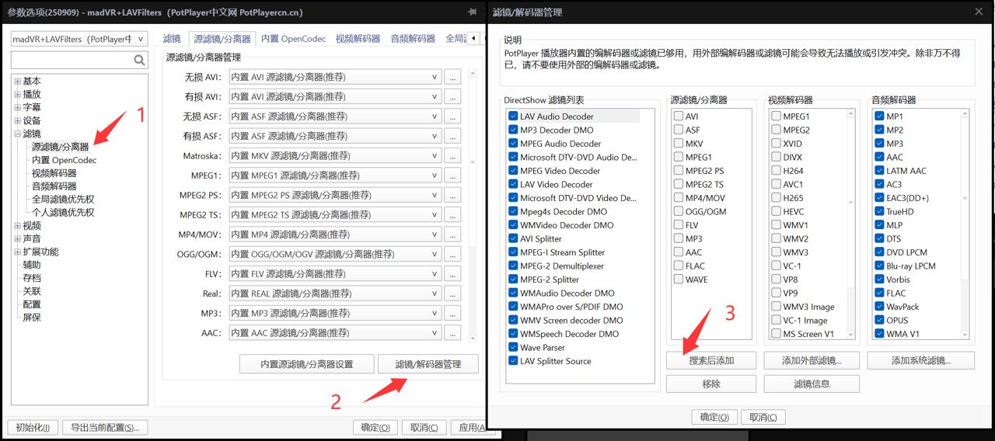Click 内置源滤镜/分离器设置 button
Viewport: 995px width, 441px height.
[306, 364]
